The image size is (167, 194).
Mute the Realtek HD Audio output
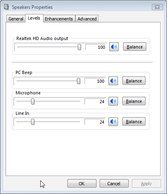pyautogui.click(x=114, y=47)
